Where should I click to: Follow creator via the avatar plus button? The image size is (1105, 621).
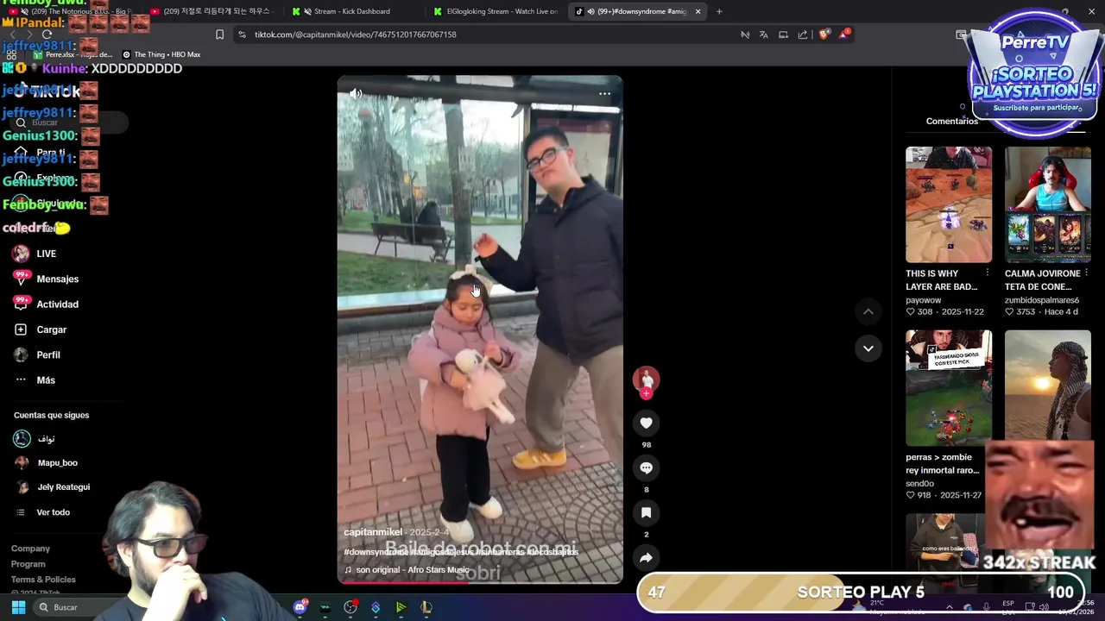tap(646, 393)
